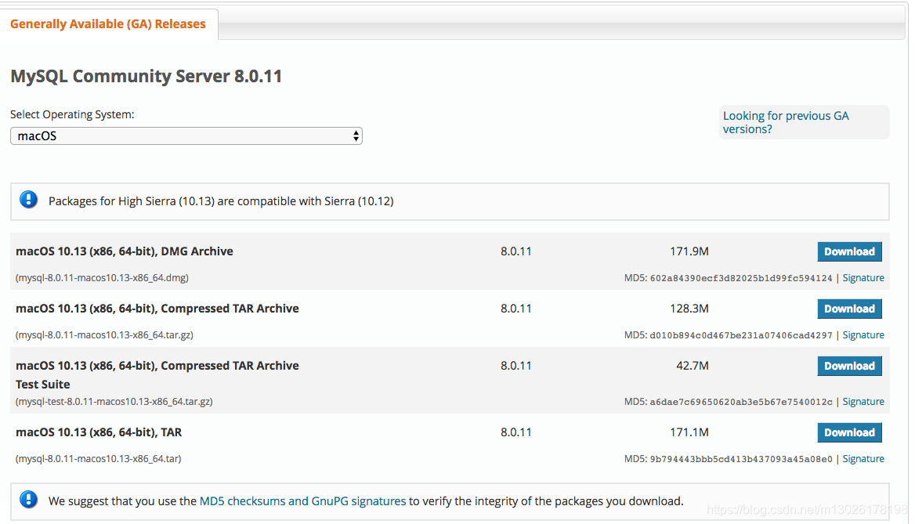Click the MD5 hash a6dae7c69650620ab3e5b67e7540012c
Viewport: 915px width, 524px height.
741,402
